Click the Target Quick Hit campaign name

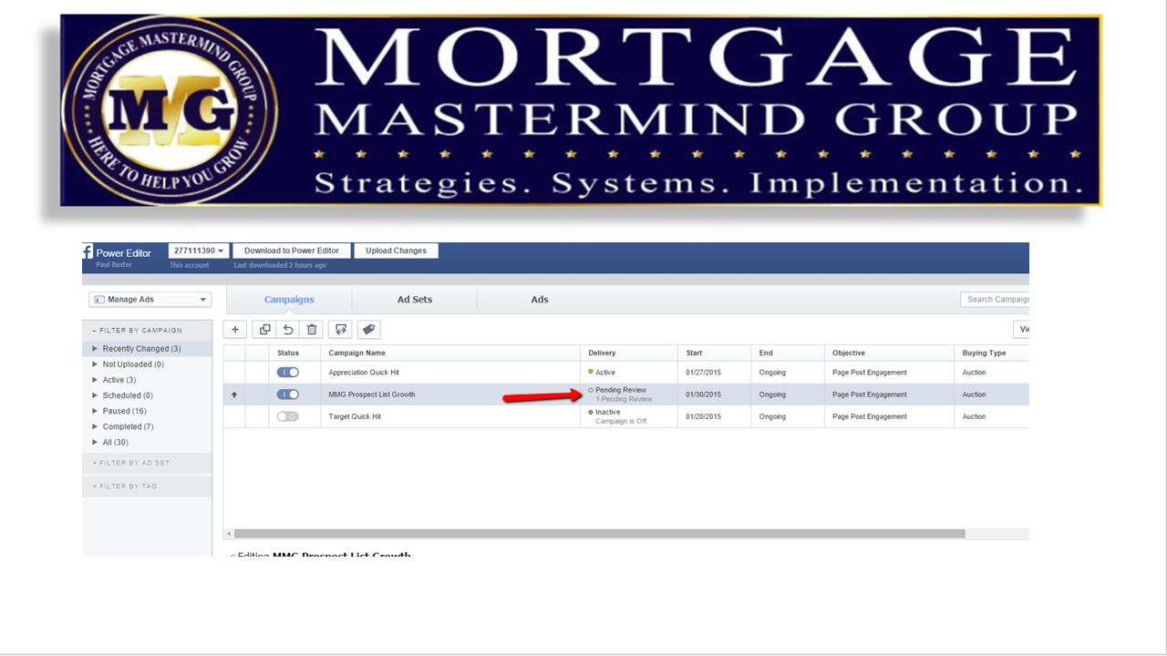coord(355,416)
